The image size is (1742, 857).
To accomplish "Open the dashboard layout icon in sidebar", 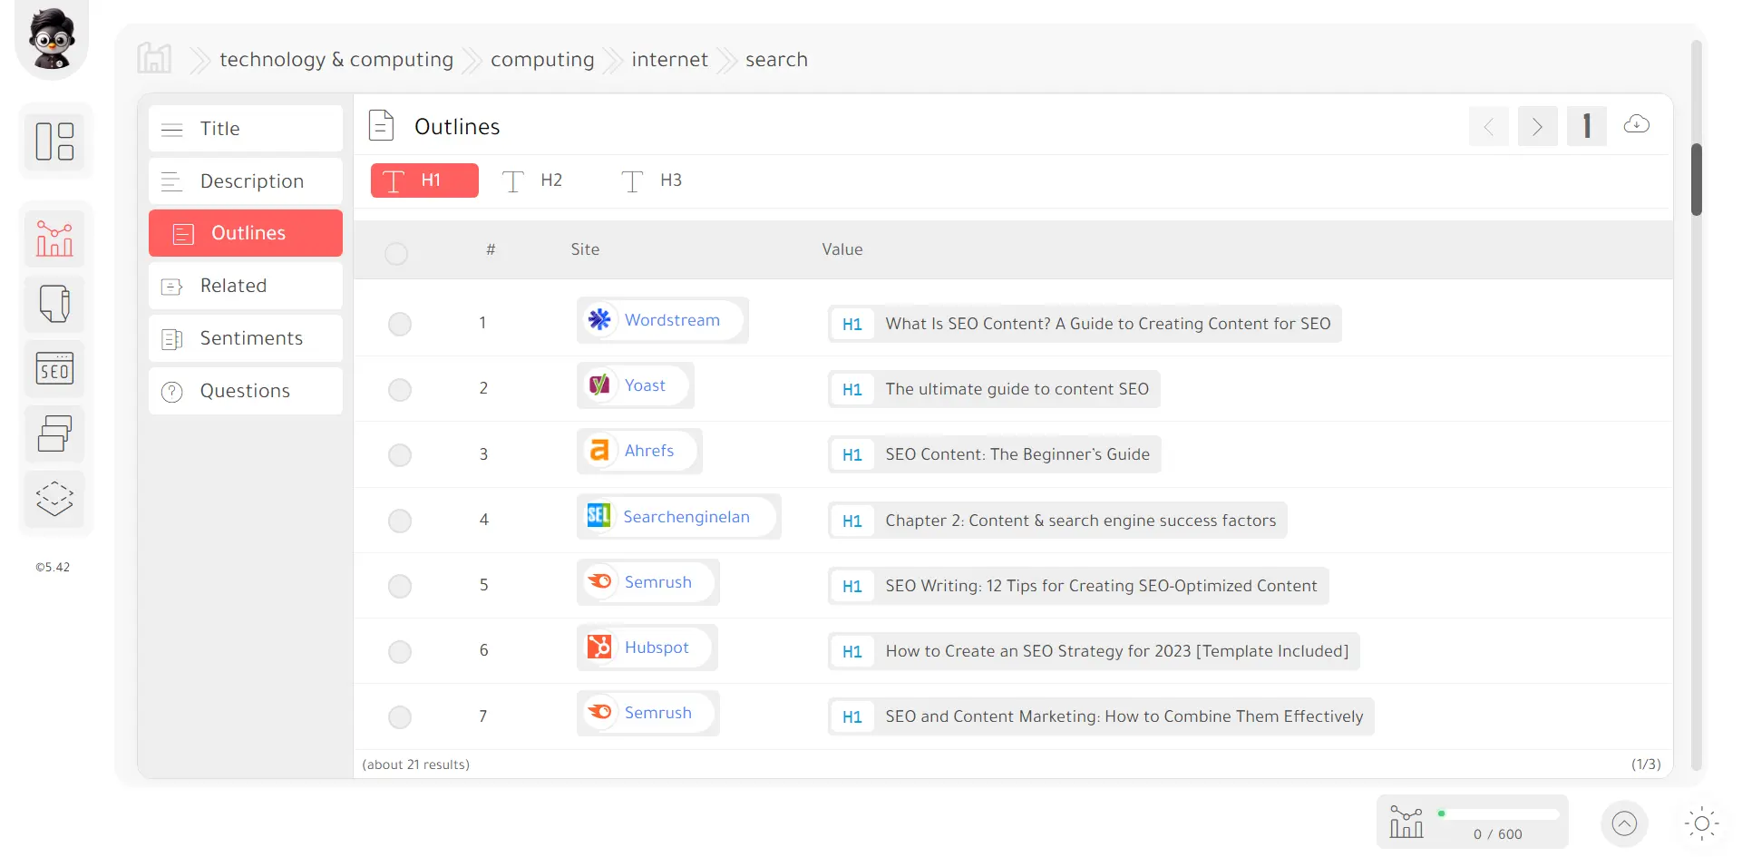I will 54,141.
